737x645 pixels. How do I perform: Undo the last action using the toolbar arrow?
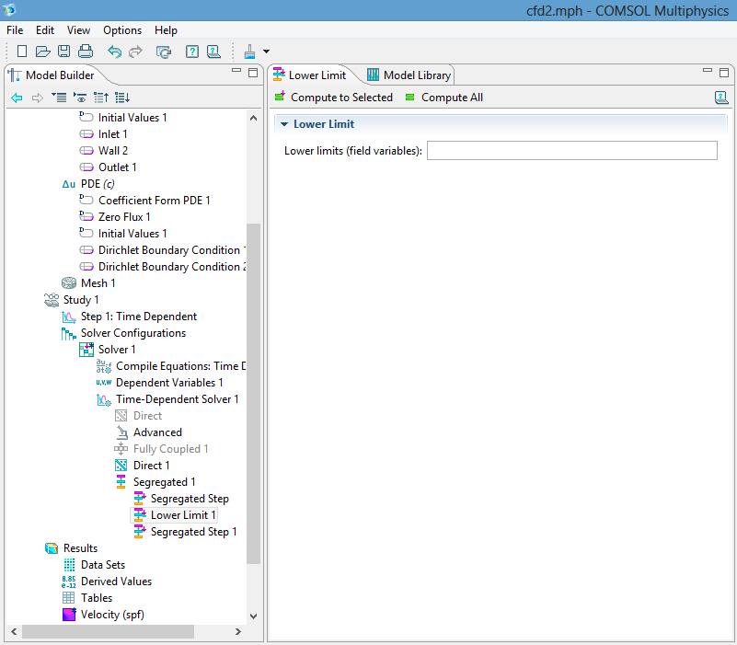point(114,52)
